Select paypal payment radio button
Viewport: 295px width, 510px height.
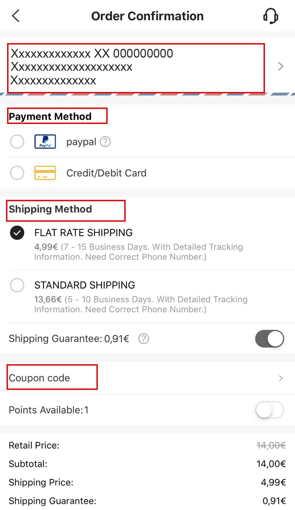pyautogui.click(x=17, y=142)
